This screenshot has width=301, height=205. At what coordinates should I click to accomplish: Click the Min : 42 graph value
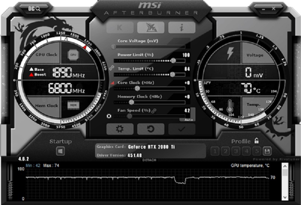33,166
